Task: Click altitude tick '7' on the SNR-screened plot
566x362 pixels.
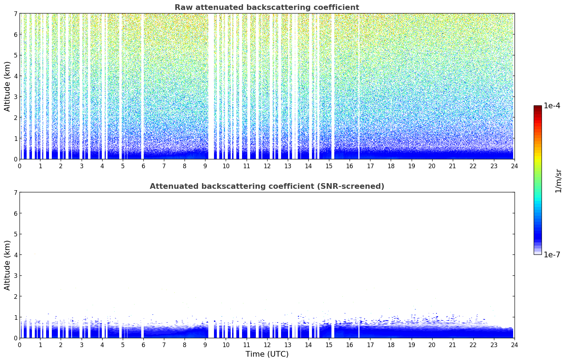Action: point(16,193)
